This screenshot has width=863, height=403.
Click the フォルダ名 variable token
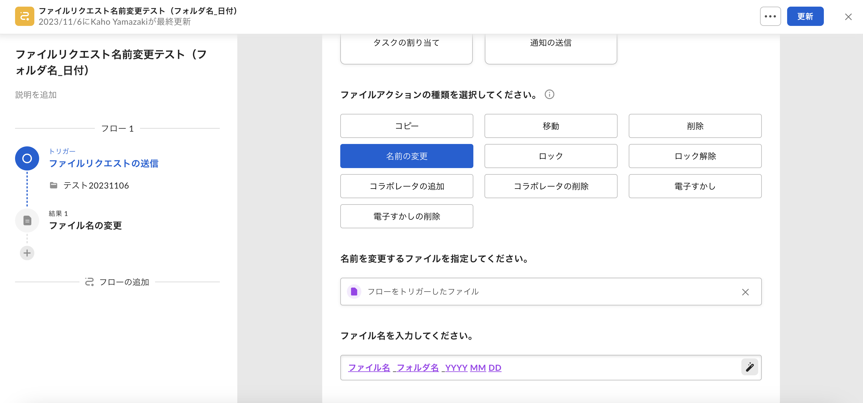(417, 368)
